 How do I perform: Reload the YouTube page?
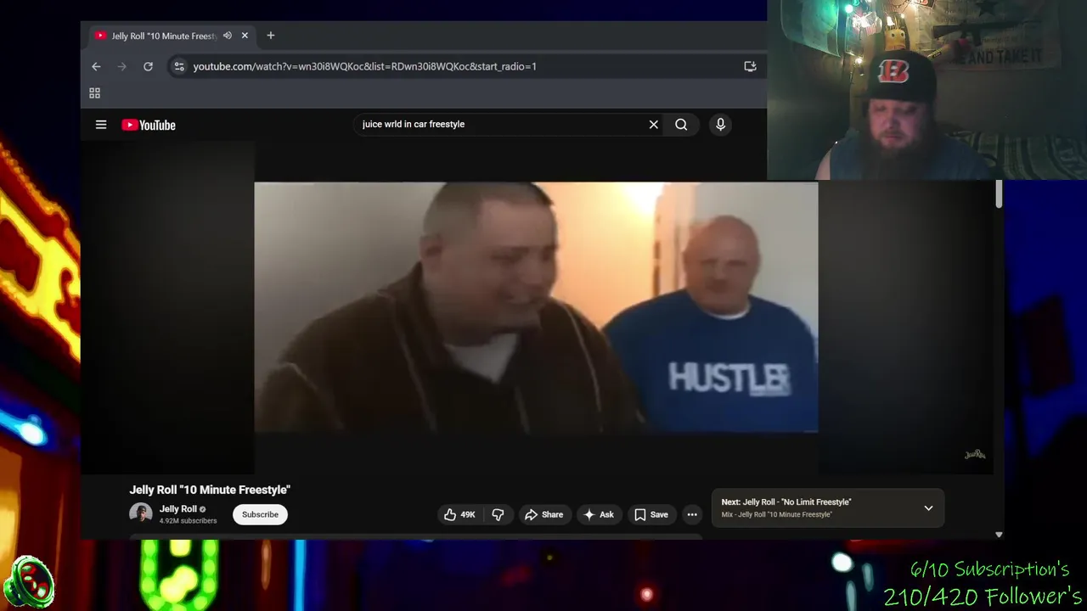[x=148, y=66]
